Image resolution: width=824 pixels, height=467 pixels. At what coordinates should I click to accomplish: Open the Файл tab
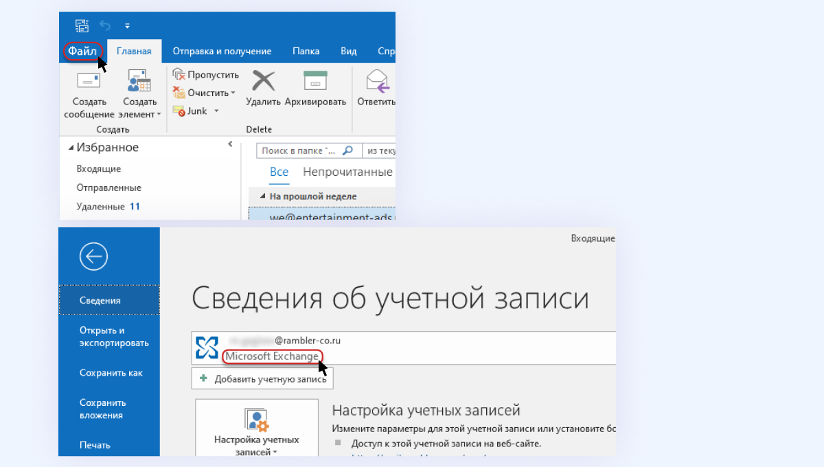[83, 51]
